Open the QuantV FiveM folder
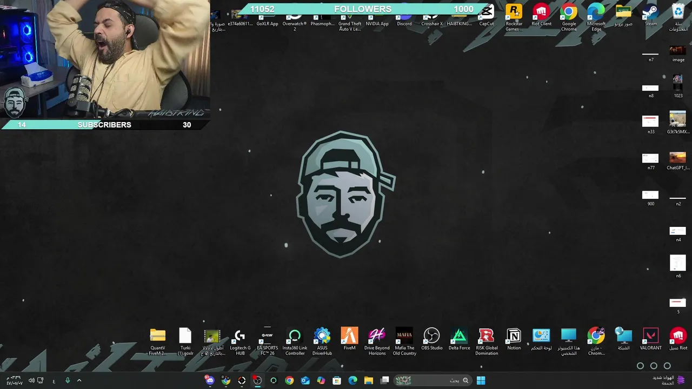Screen dimensions: 692x389 157,341
